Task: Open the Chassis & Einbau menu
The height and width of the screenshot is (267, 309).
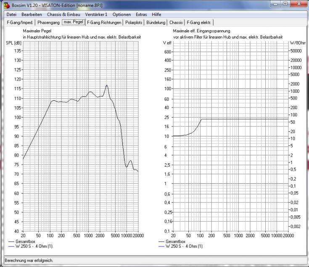Action: (x=63, y=15)
